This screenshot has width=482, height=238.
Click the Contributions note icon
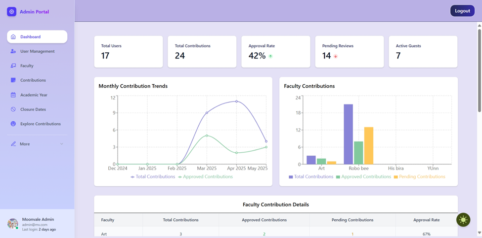(13, 80)
